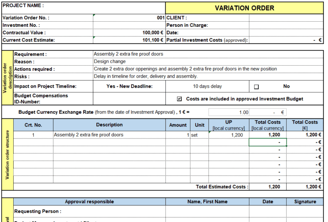328x222 pixels.
Task: Select the total estimated costs 1,200 € cell
Action: click(305, 187)
